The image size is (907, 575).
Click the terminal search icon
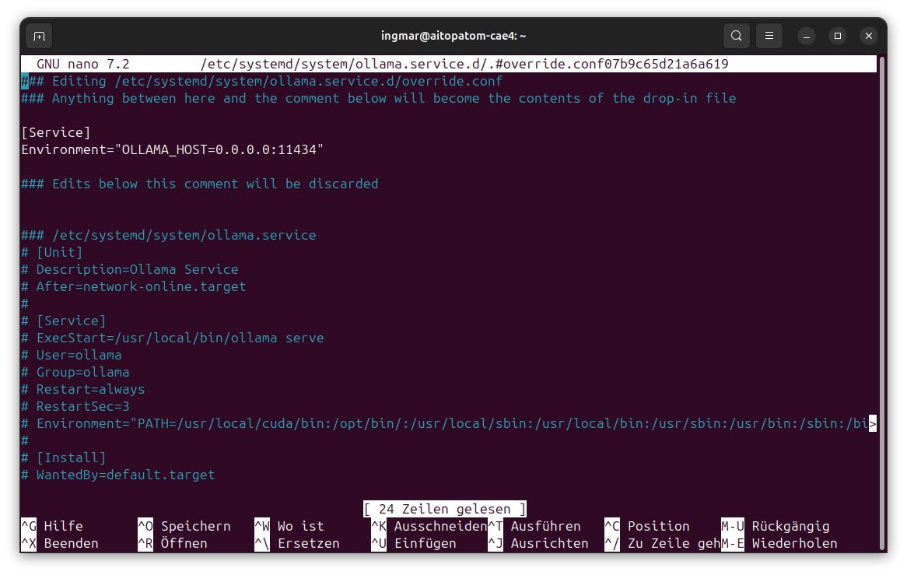[x=736, y=36]
